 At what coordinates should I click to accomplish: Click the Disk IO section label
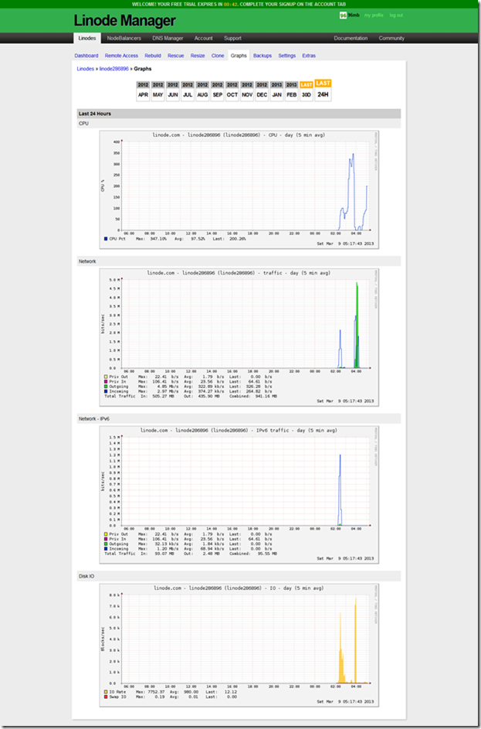coord(86,577)
